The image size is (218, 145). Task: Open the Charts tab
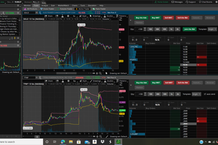coord(75,5)
